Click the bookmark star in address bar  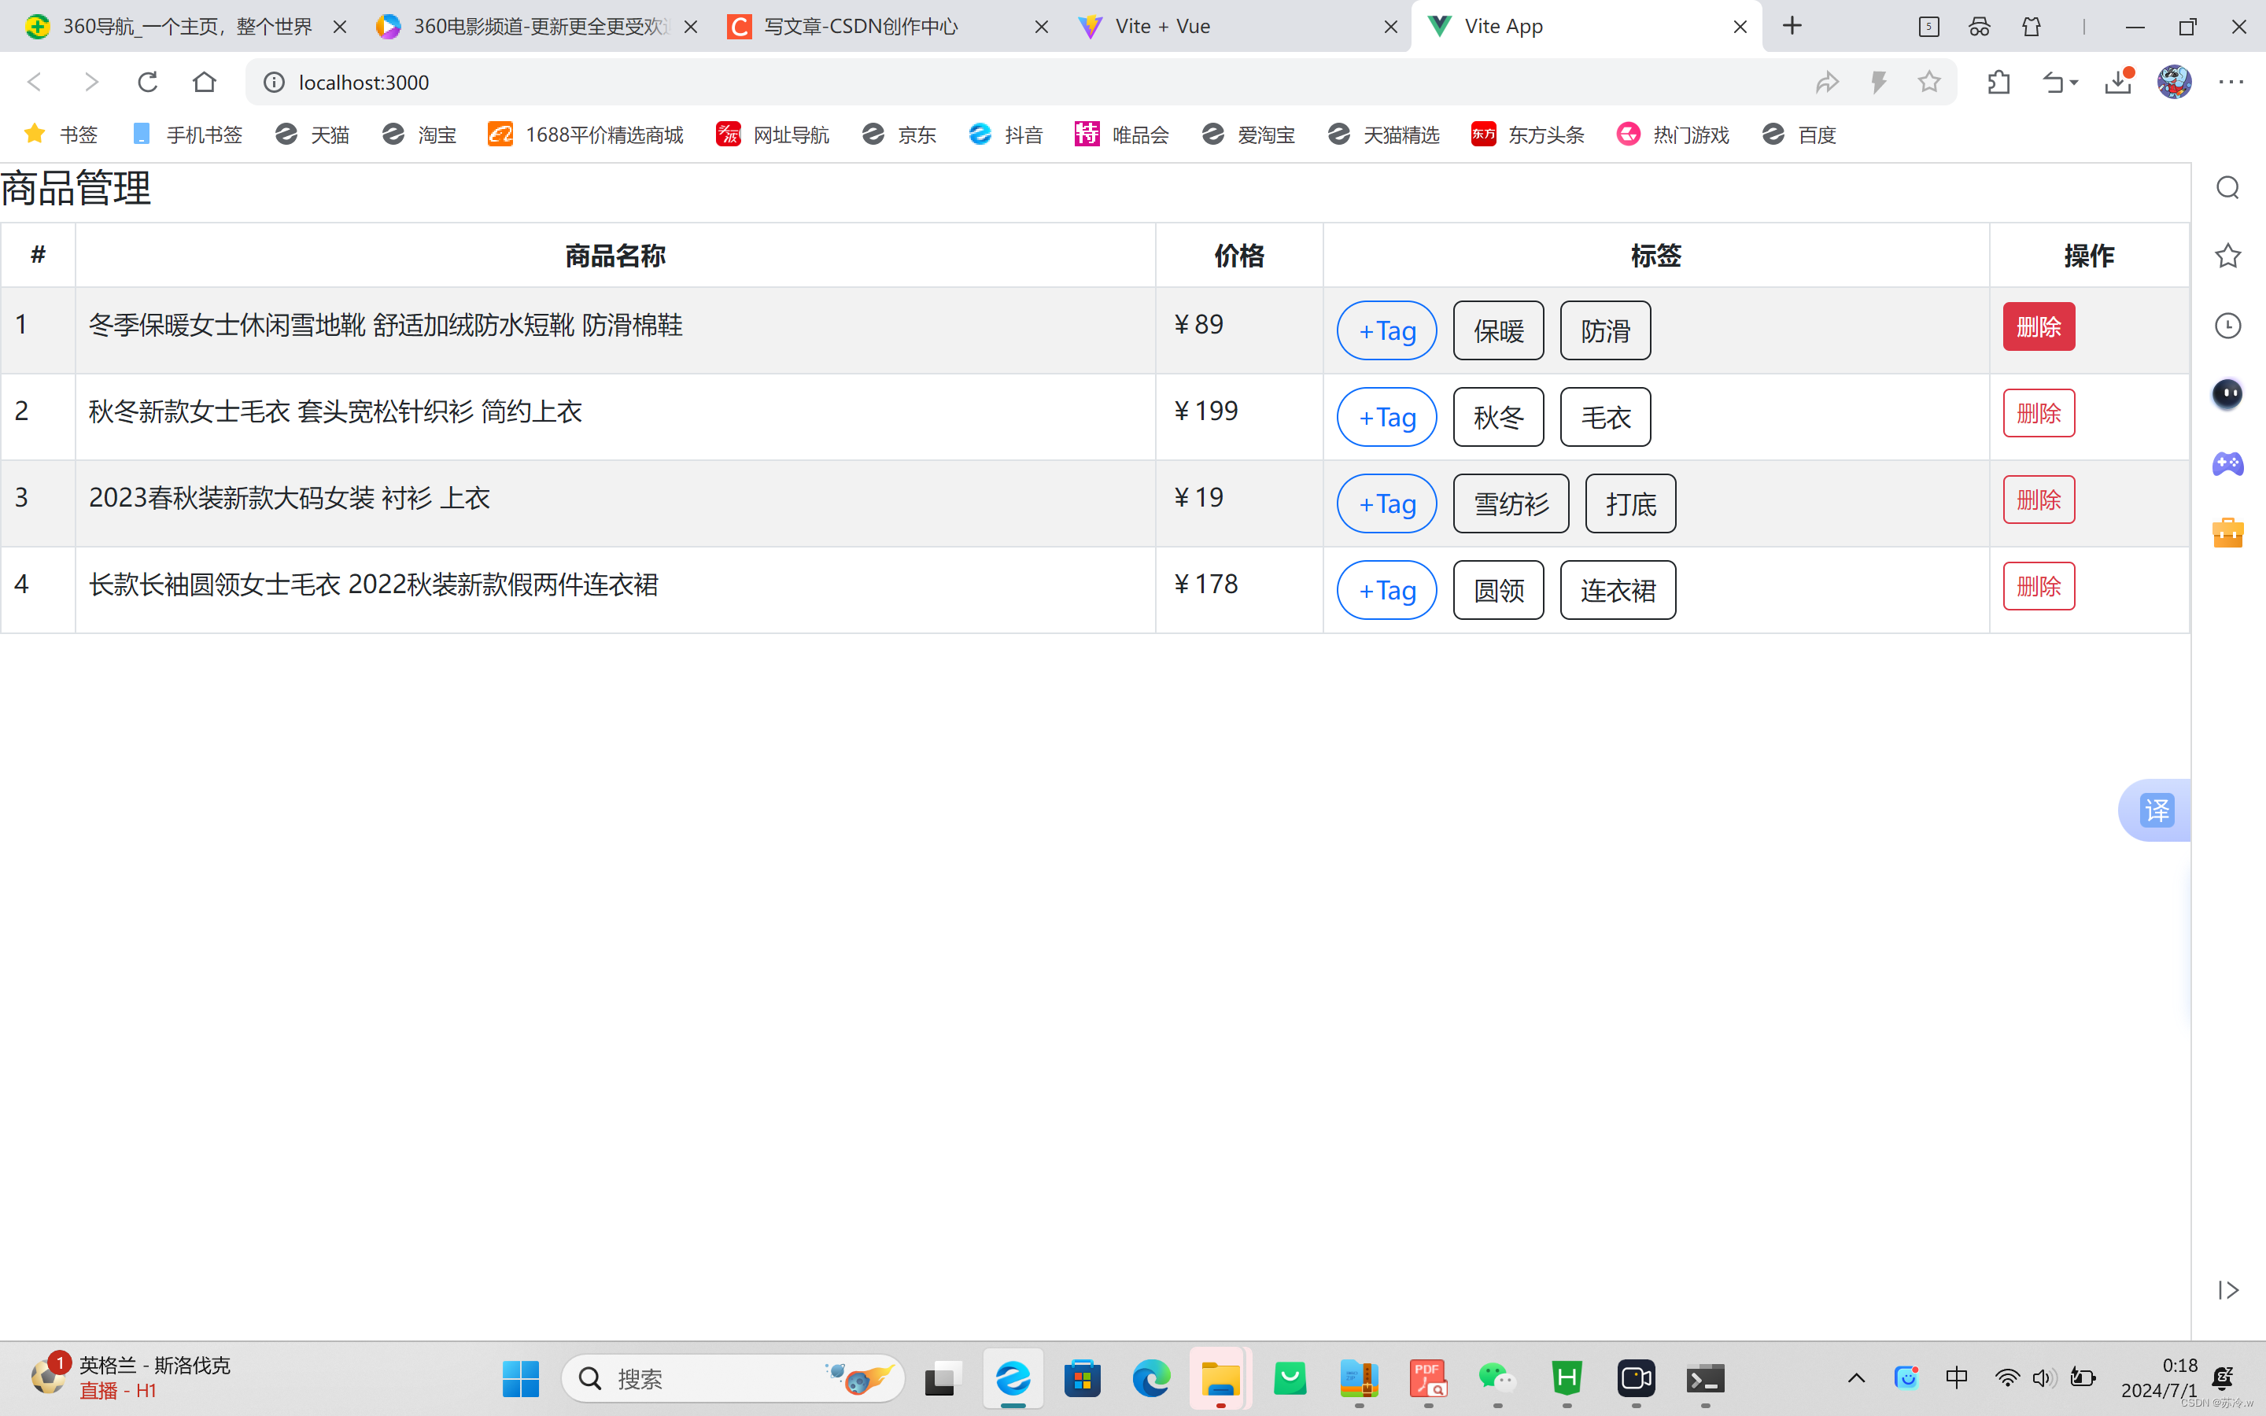click(1929, 83)
